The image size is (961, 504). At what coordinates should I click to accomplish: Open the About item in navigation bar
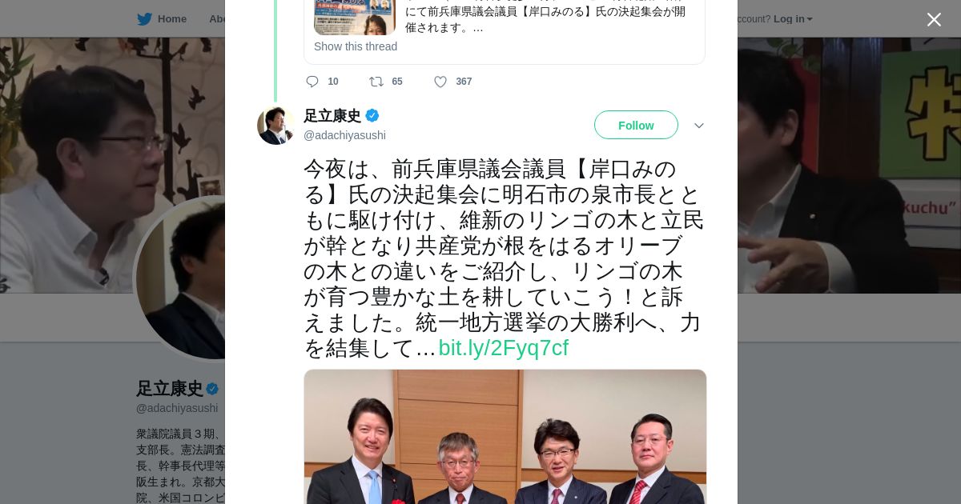[x=217, y=19]
